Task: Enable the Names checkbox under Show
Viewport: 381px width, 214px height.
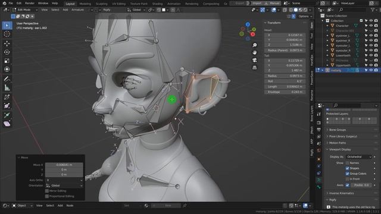Action: 347,163
